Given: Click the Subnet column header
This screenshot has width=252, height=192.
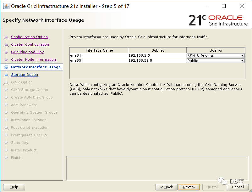Looking at the screenshot, I should point(157,50).
